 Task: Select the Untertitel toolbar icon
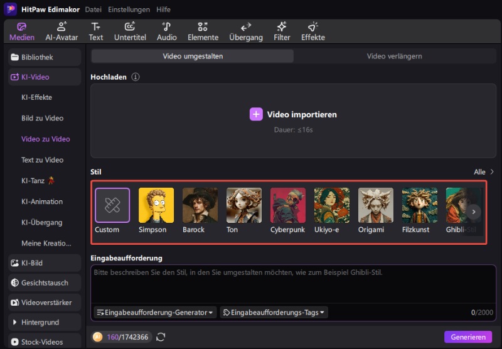point(129,31)
